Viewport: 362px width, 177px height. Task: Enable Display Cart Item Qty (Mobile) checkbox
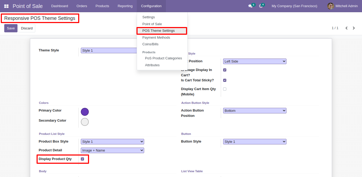pyautogui.click(x=225, y=89)
